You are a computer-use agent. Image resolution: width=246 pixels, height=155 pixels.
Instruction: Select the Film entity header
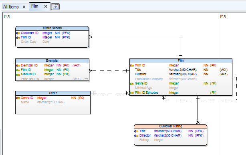(x=181, y=60)
